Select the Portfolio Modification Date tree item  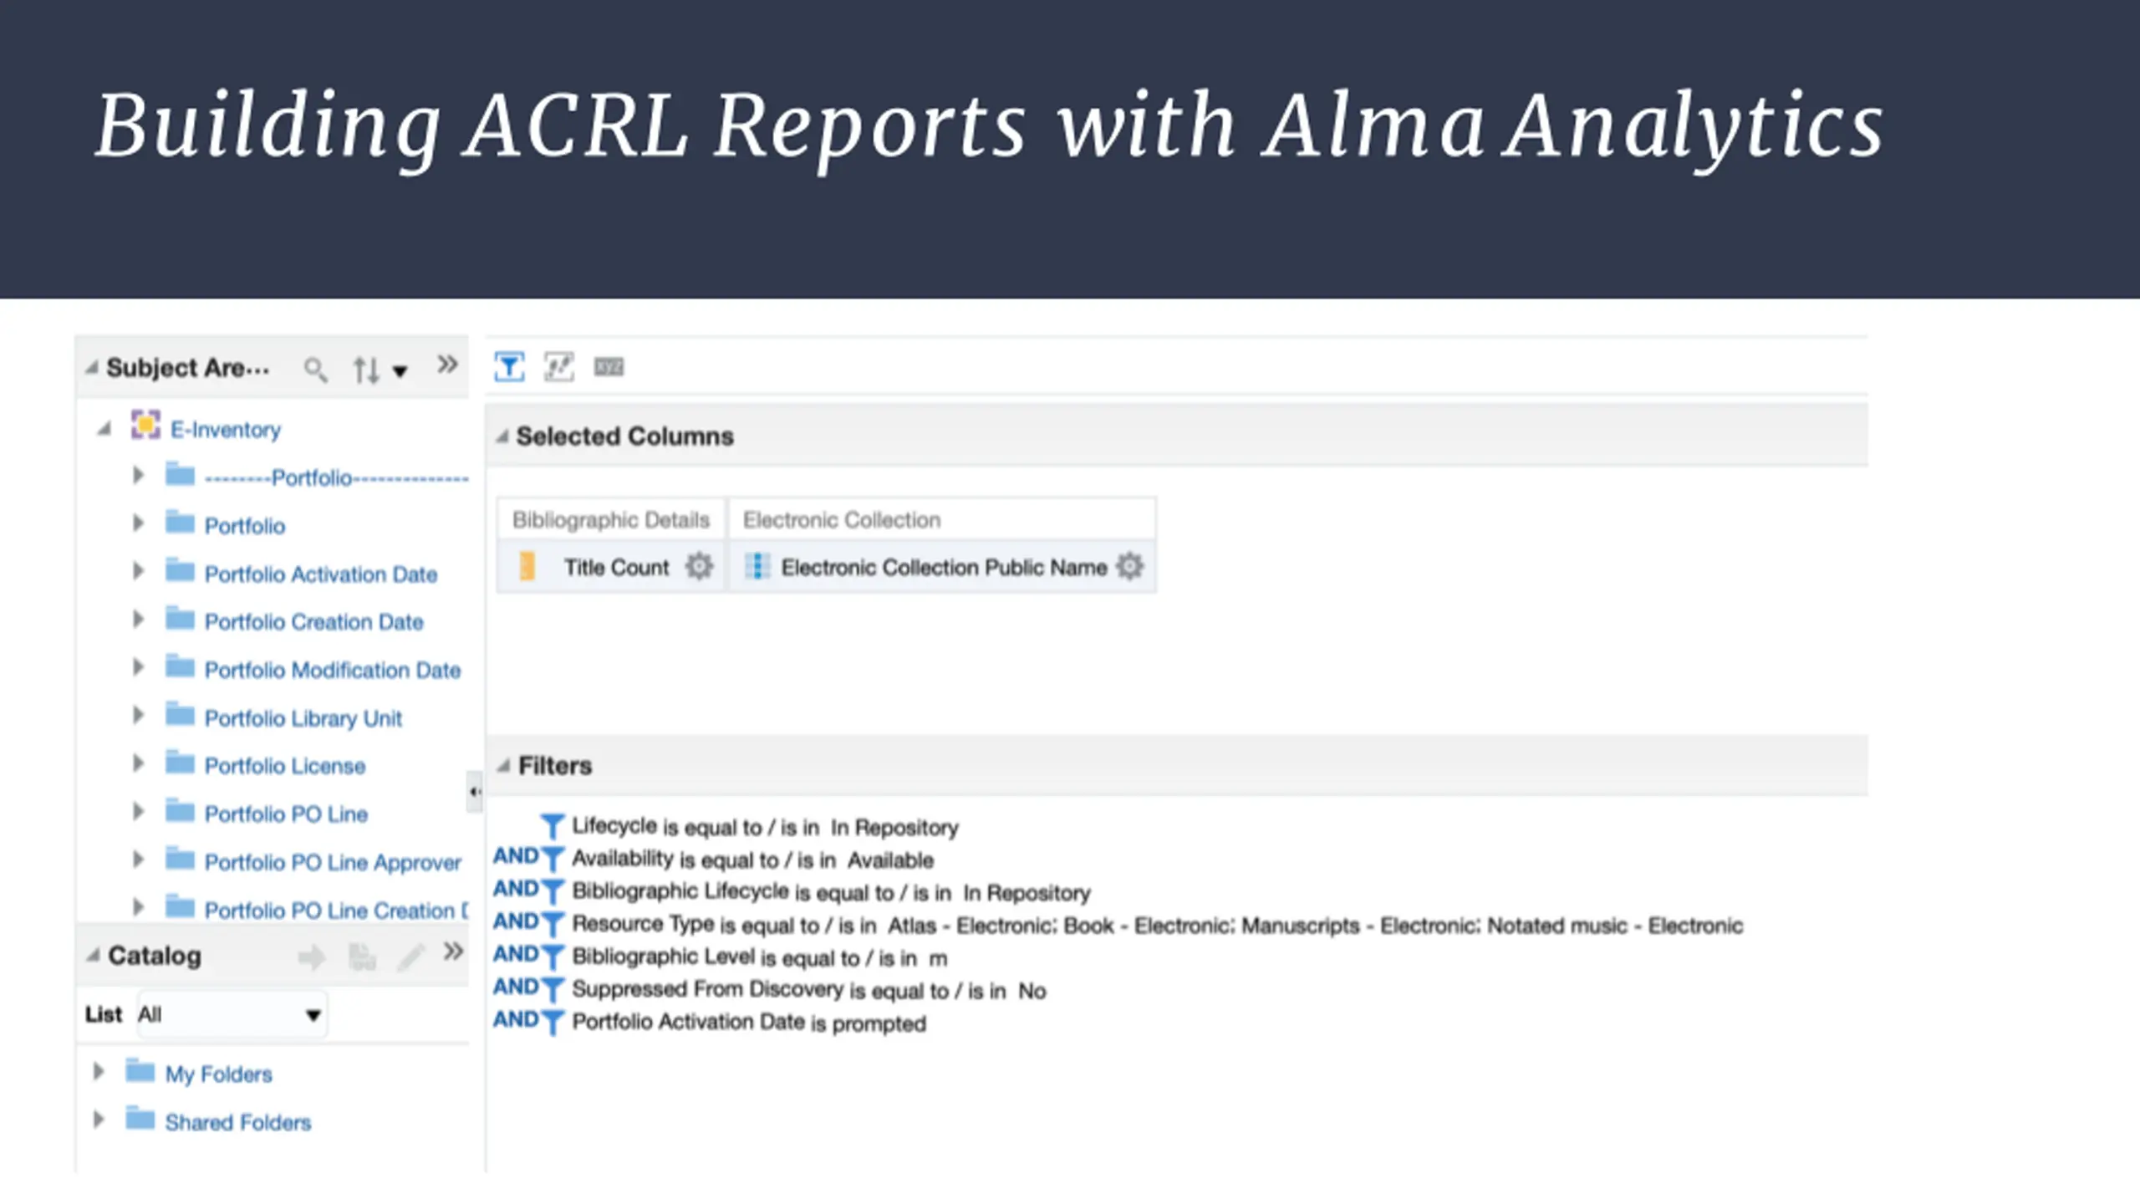(x=333, y=671)
